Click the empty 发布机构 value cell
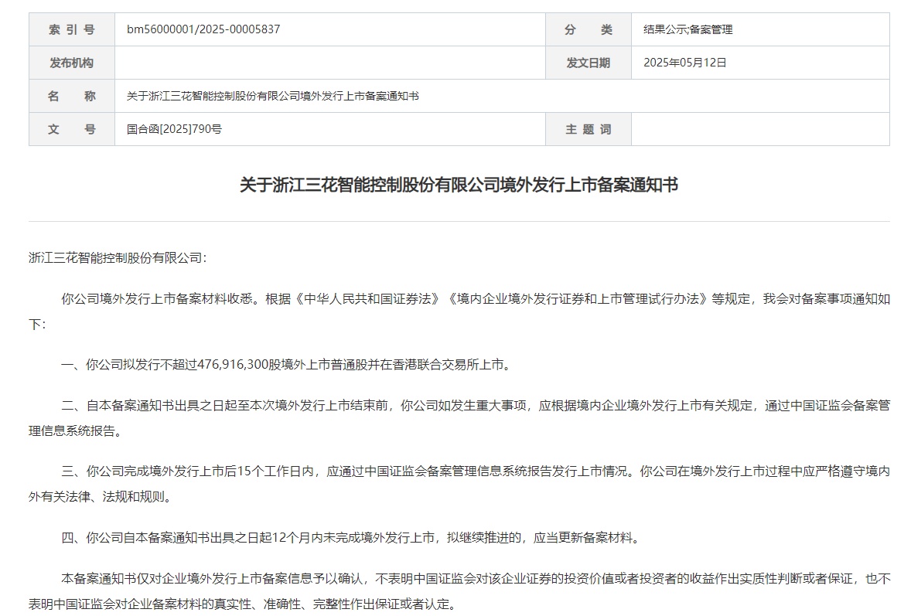Screen dimensions: 911x616 point(330,63)
